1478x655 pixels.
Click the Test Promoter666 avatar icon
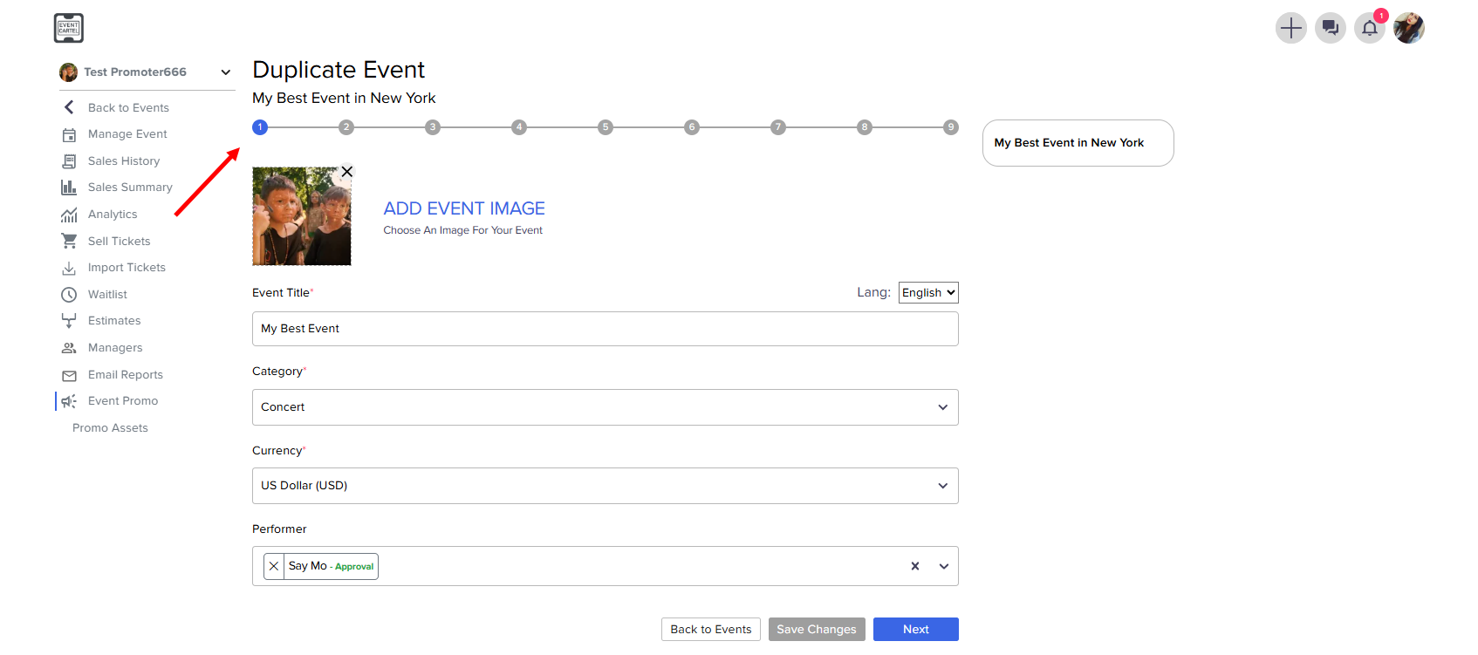click(68, 72)
